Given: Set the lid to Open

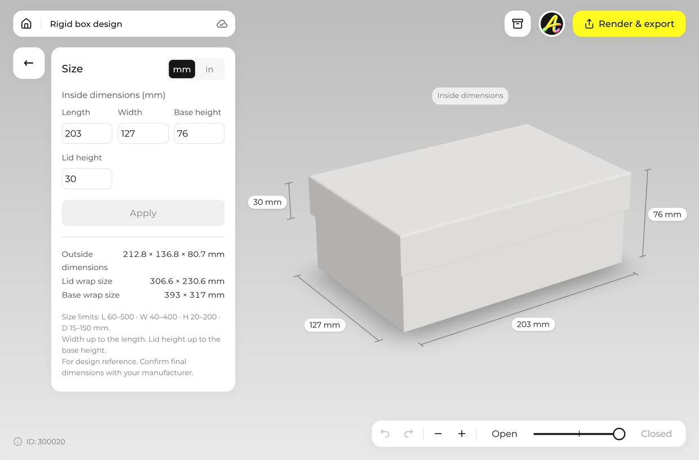Looking at the screenshot, I should tap(504, 434).
